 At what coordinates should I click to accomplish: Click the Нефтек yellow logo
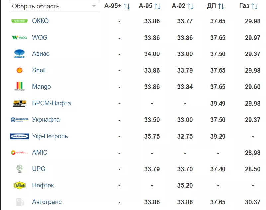19,185
